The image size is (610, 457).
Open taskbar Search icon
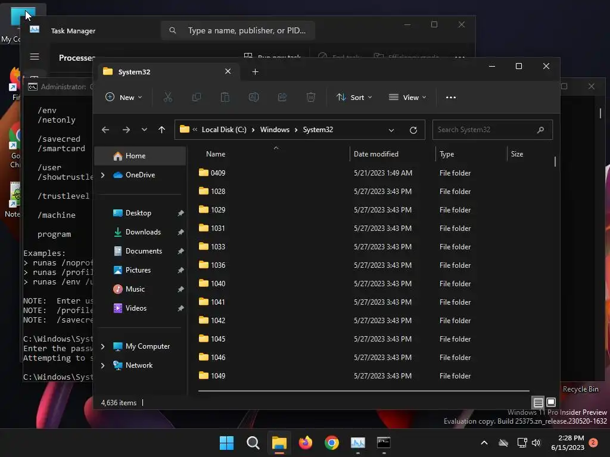point(253,443)
